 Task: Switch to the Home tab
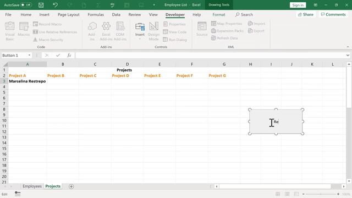click(26, 15)
